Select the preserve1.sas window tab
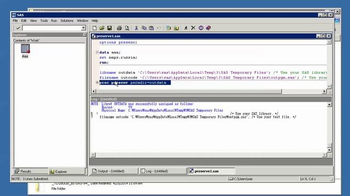Screen dimensions: 350x196 212,171
